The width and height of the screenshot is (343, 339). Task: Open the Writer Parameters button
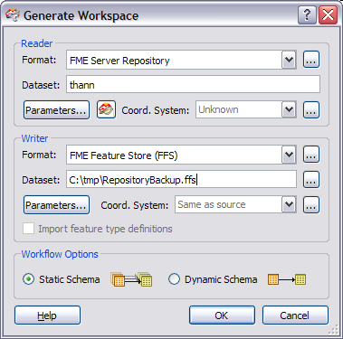[x=56, y=205]
